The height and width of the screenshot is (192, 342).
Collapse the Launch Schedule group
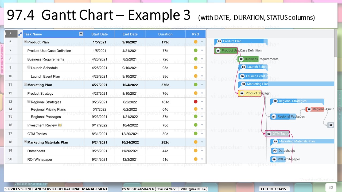[29, 67]
